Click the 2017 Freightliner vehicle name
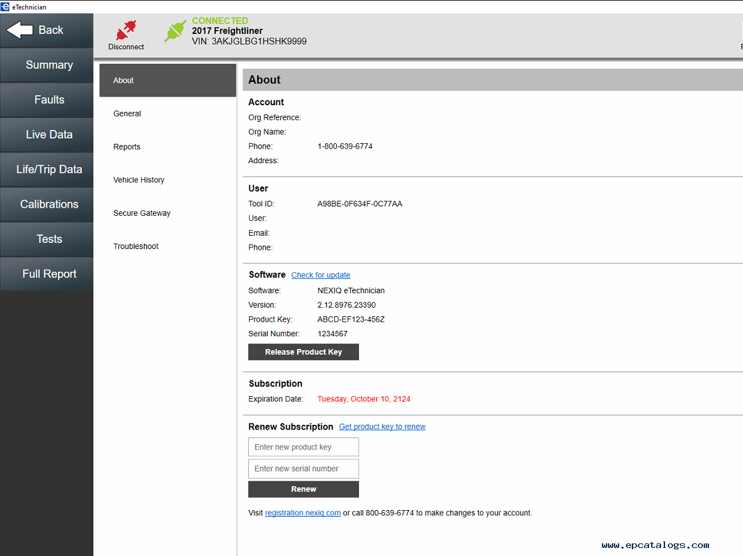Image resolution: width=743 pixels, height=556 pixels. (x=228, y=31)
